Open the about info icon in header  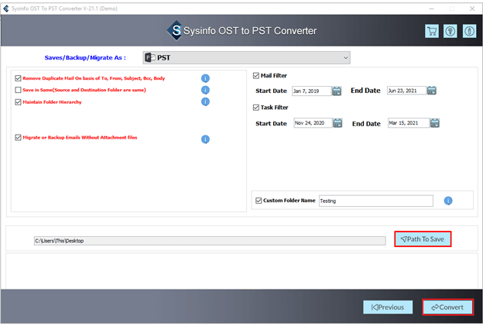(469, 31)
